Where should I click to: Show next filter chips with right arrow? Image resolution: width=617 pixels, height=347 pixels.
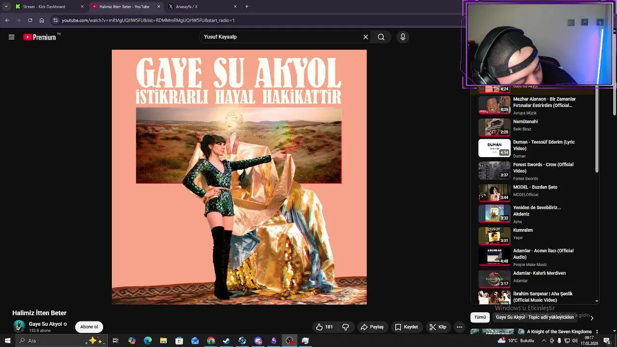click(x=592, y=318)
